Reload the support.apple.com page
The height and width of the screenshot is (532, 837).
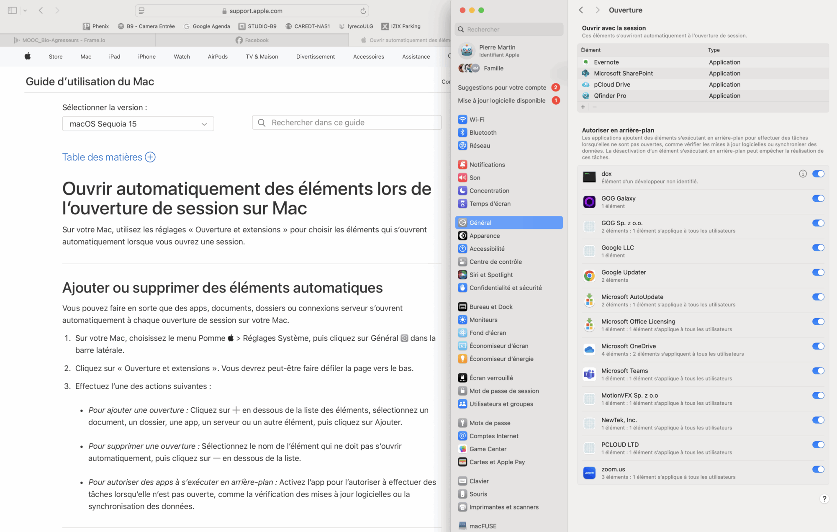[x=363, y=11]
